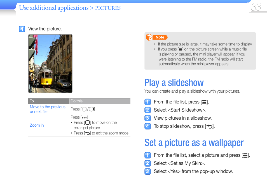Click the orange Note box icon

149,37
